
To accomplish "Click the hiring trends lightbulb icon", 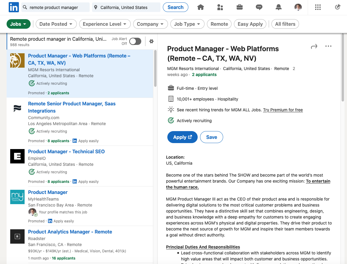I will pos(171,110).
